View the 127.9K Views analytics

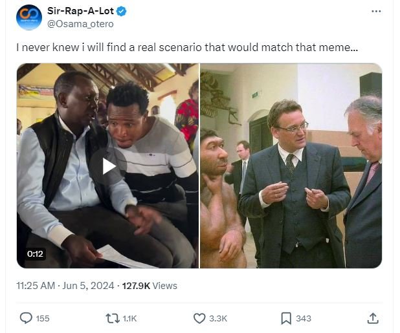pos(148,285)
